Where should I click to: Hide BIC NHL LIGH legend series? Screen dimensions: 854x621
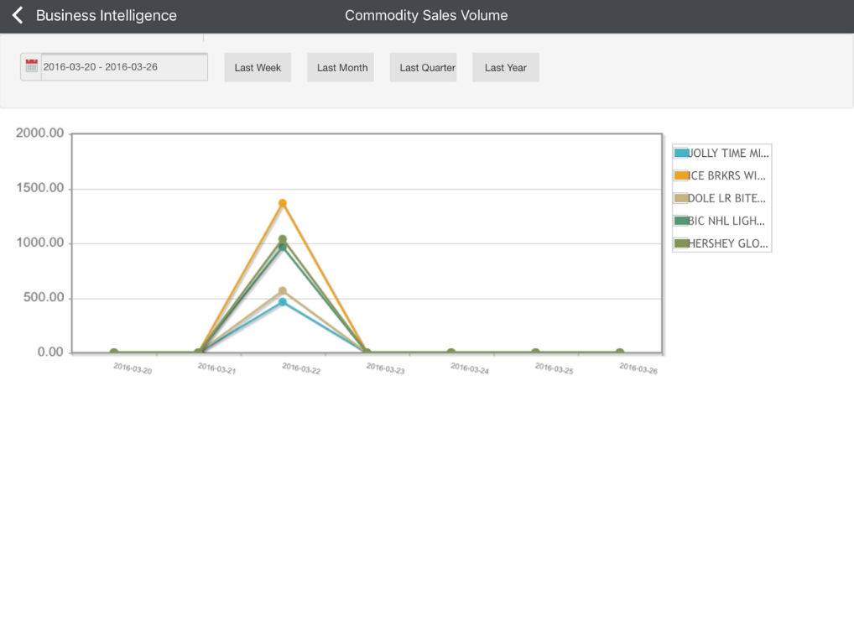tap(728, 221)
